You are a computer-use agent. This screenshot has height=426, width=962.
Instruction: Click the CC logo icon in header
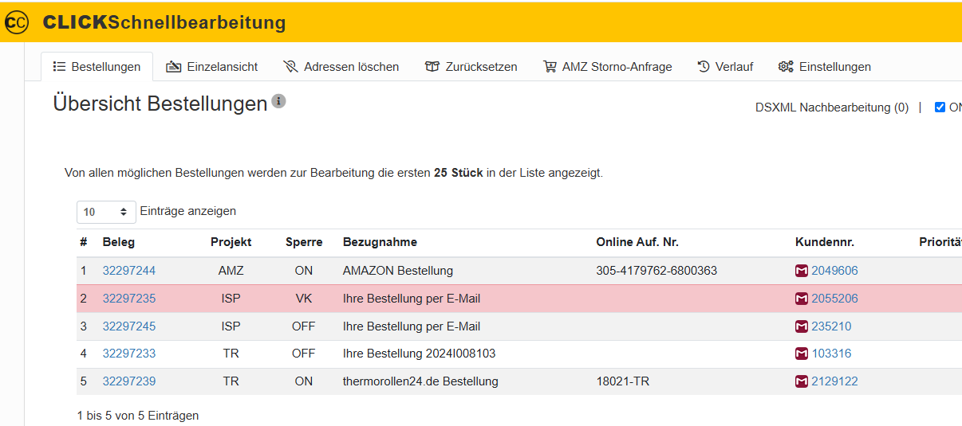pos(16,23)
